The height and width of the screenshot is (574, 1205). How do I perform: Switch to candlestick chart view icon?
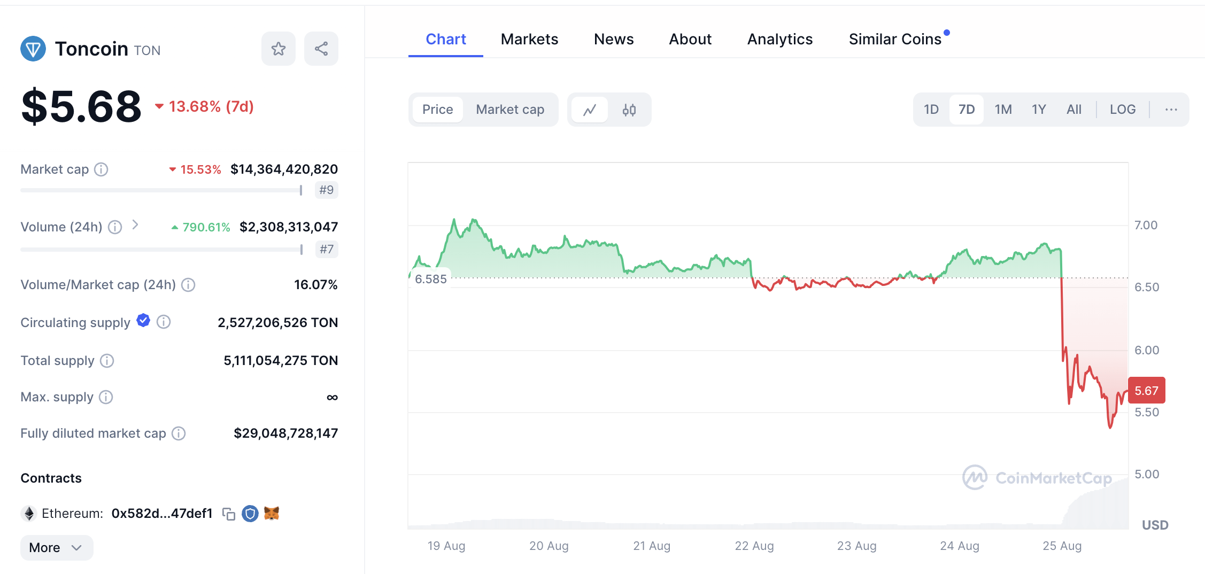pyautogui.click(x=629, y=110)
